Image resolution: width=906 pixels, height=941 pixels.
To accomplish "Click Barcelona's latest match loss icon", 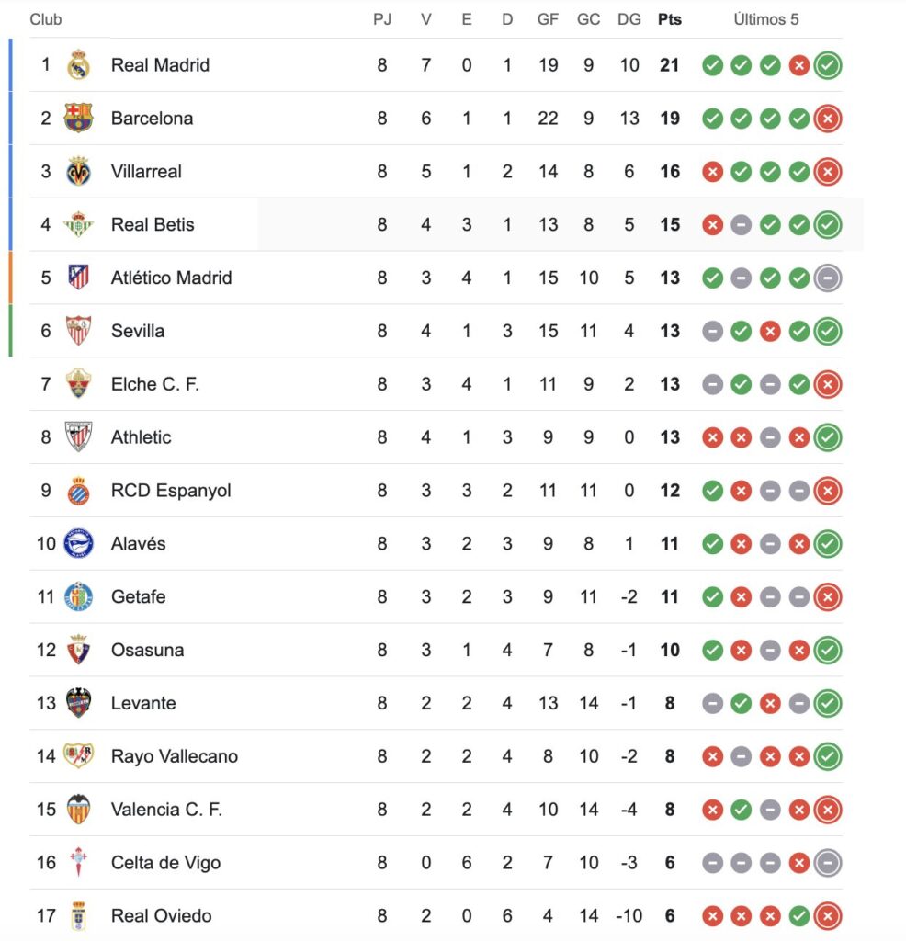I will point(828,119).
